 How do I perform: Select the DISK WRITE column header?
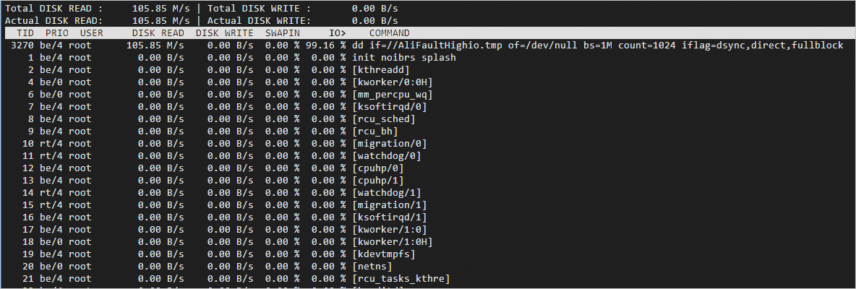pyautogui.click(x=224, y=33)
